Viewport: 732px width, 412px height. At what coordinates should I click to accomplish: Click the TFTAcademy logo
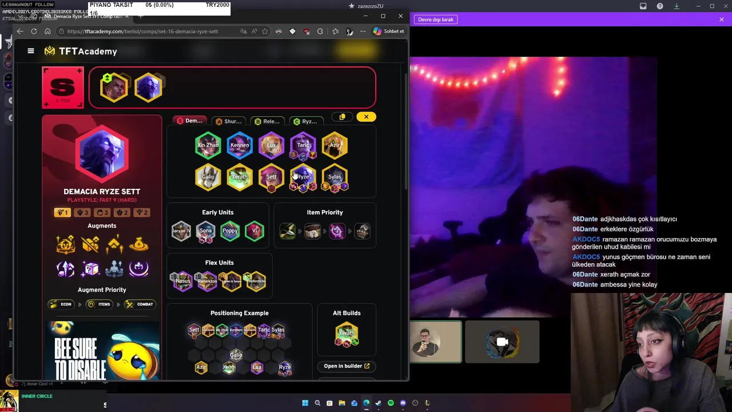pos(81,51)
